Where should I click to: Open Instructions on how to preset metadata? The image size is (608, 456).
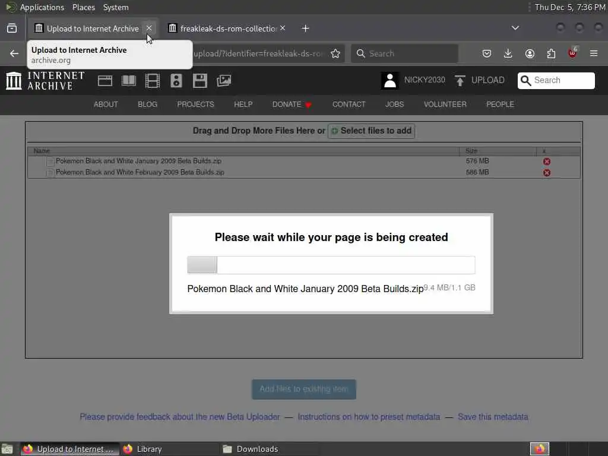click(x=369, y=417)
